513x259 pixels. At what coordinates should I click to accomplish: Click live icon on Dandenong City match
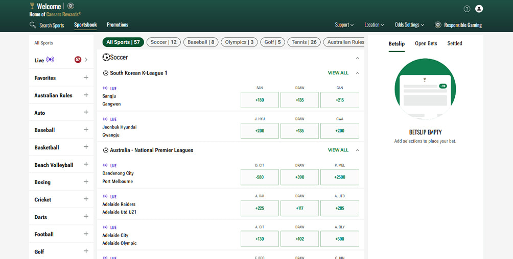(105, 165)
